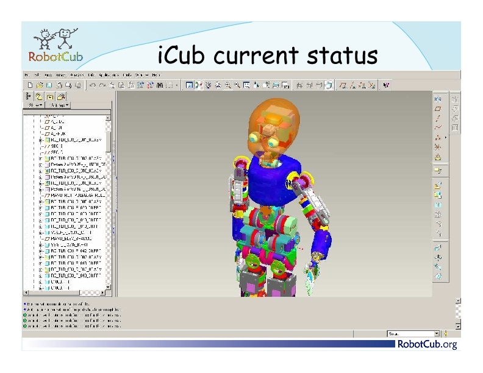Select the Datum Point tool in right toolbar
The image size is (483, 373).
(x=438, y=138)
